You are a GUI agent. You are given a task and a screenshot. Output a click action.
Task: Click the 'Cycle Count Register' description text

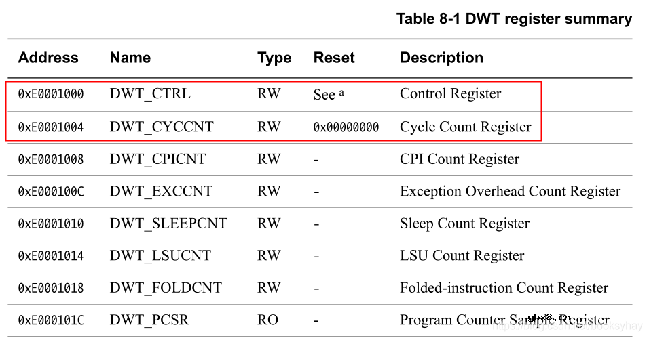tap(465, 127)
